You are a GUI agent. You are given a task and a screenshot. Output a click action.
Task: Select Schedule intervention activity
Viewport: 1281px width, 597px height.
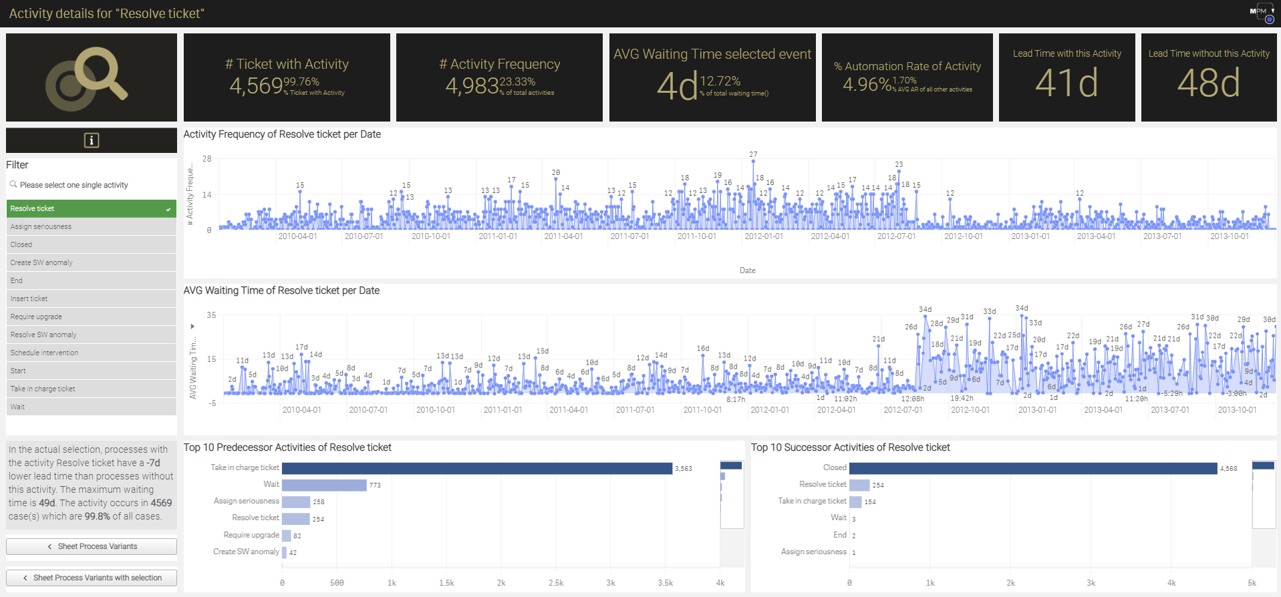pyautogui.click(x=92, y=353)
